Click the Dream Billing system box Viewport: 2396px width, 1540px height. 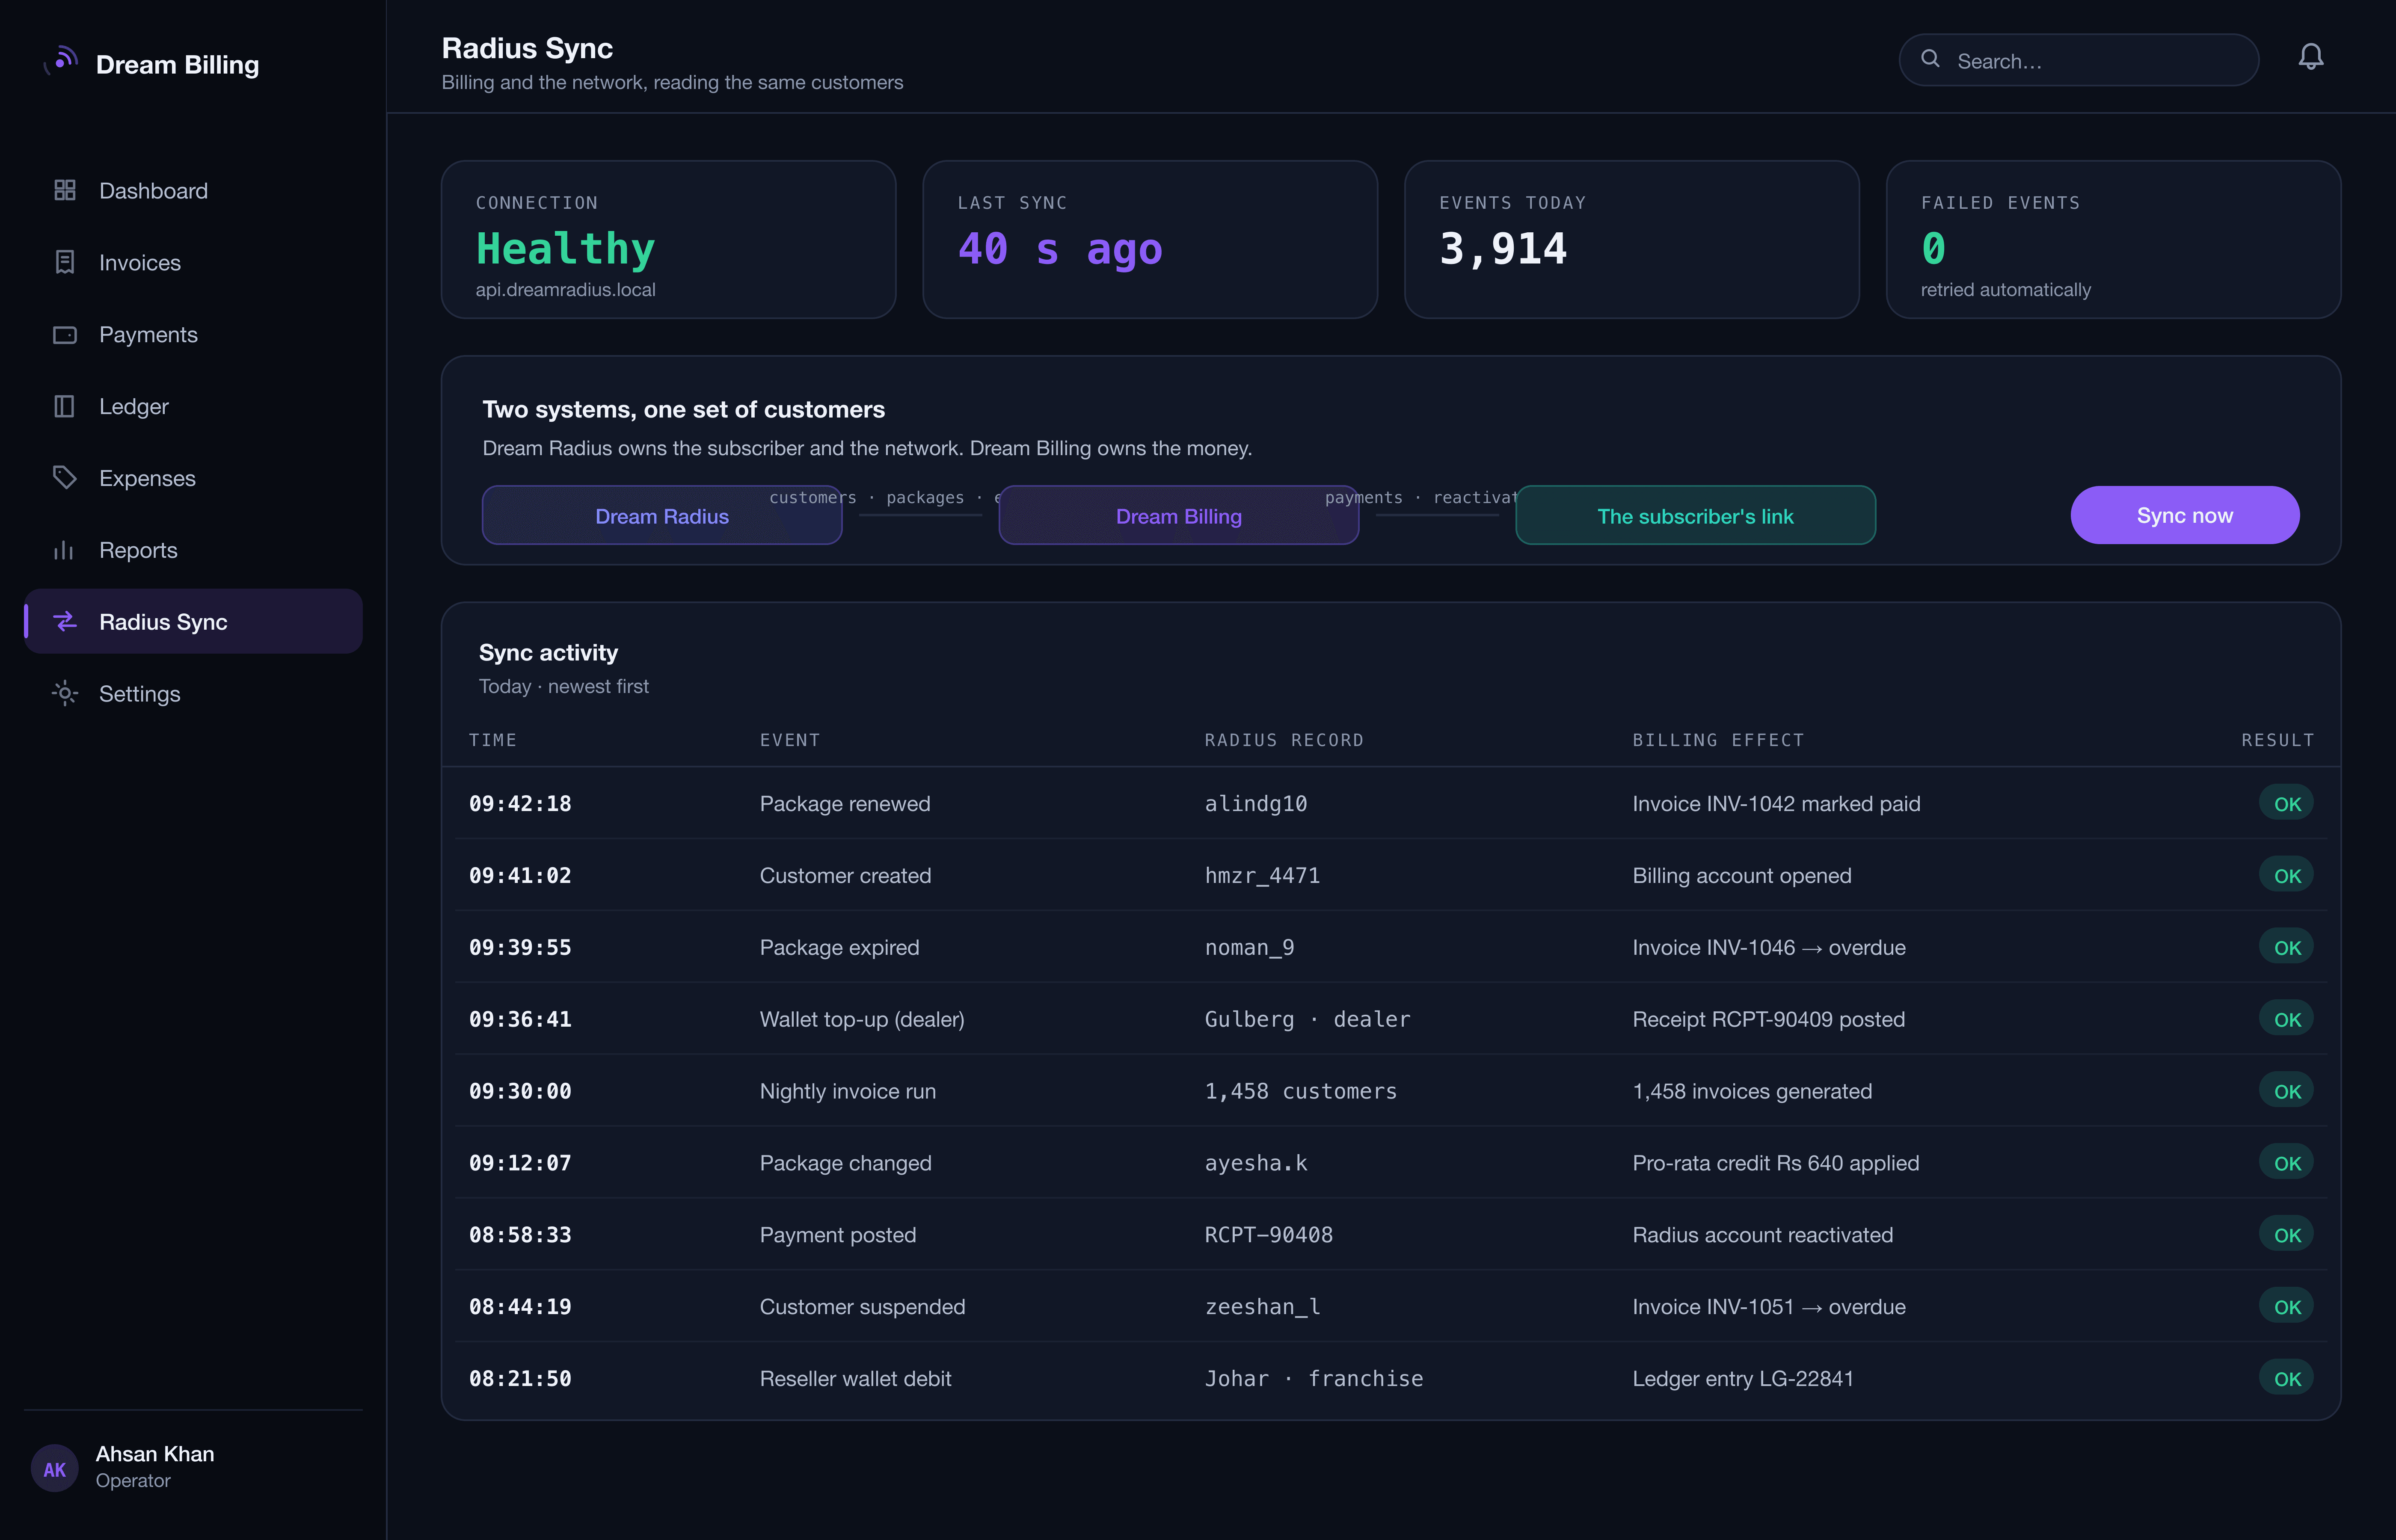(1179, 515)
